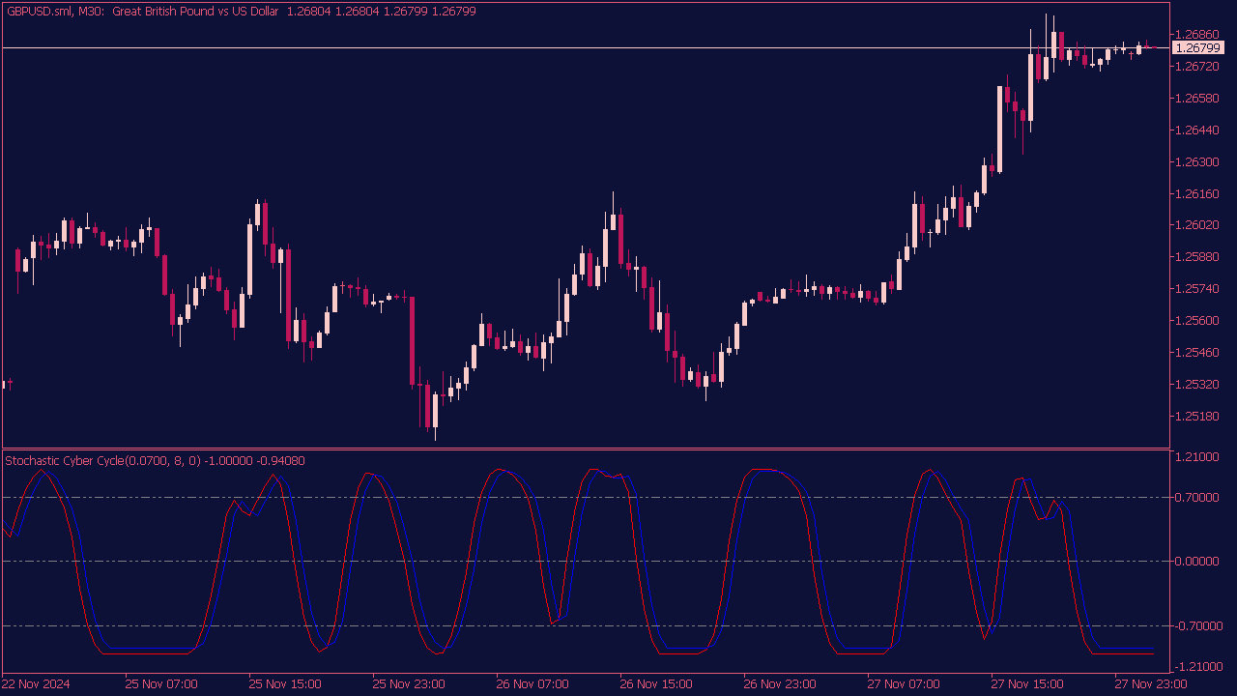Select the Stochastic Cyber Cycle indicator label
The image size is (1237, 696).
pyautogui.click(x=156, y=461)
